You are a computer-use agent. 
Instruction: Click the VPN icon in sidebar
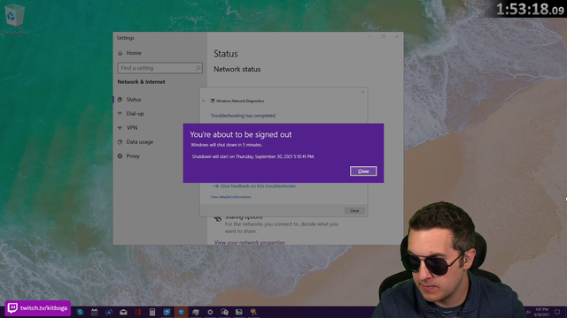click(x=120, y=127)
